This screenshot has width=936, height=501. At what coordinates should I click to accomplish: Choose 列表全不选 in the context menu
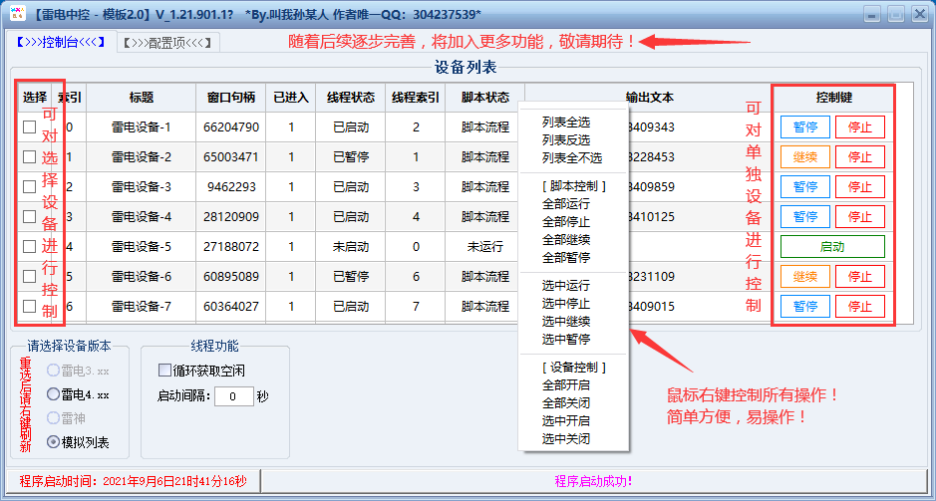click(573, 158)
